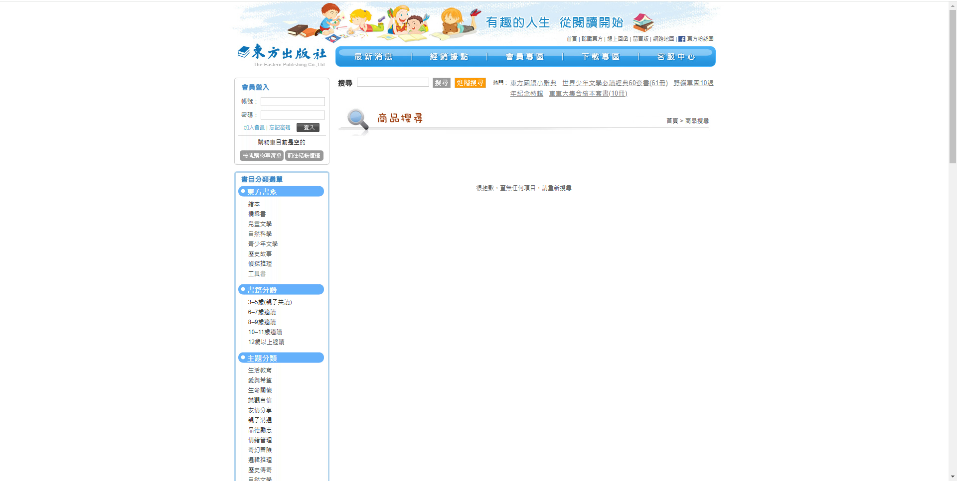Screen dimensions: 957x481
Task: Open the 留言版 link
Action: click(641, 39)
